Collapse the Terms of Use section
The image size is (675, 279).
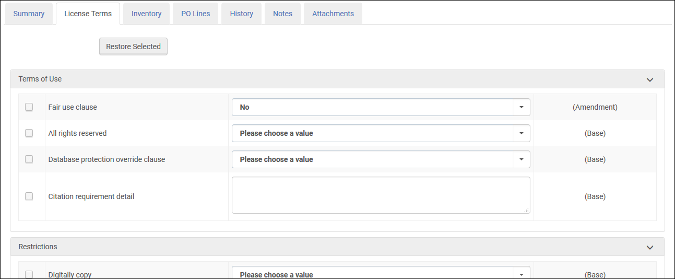(650, 79)
